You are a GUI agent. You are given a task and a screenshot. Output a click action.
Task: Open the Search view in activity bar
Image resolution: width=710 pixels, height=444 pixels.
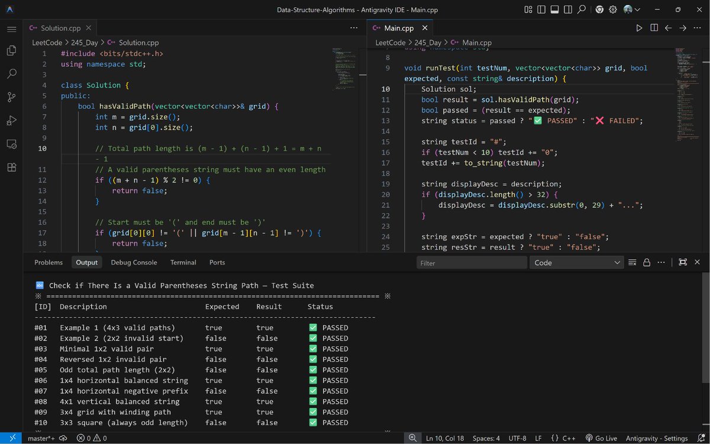[x=11, y=74]
